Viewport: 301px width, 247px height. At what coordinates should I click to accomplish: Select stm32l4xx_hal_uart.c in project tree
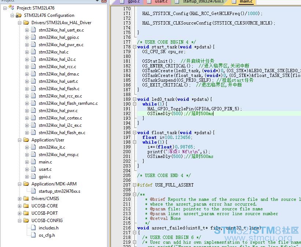[x=58, y=81]
